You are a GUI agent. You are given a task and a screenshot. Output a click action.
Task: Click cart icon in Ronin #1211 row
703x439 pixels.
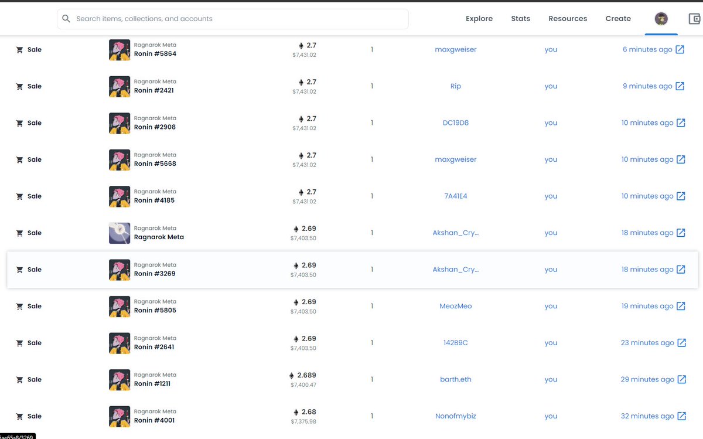(19, 379)
